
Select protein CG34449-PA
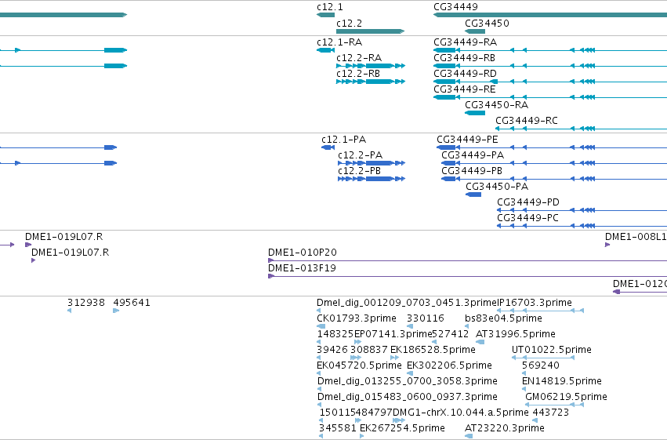click(x=473, y=155)
